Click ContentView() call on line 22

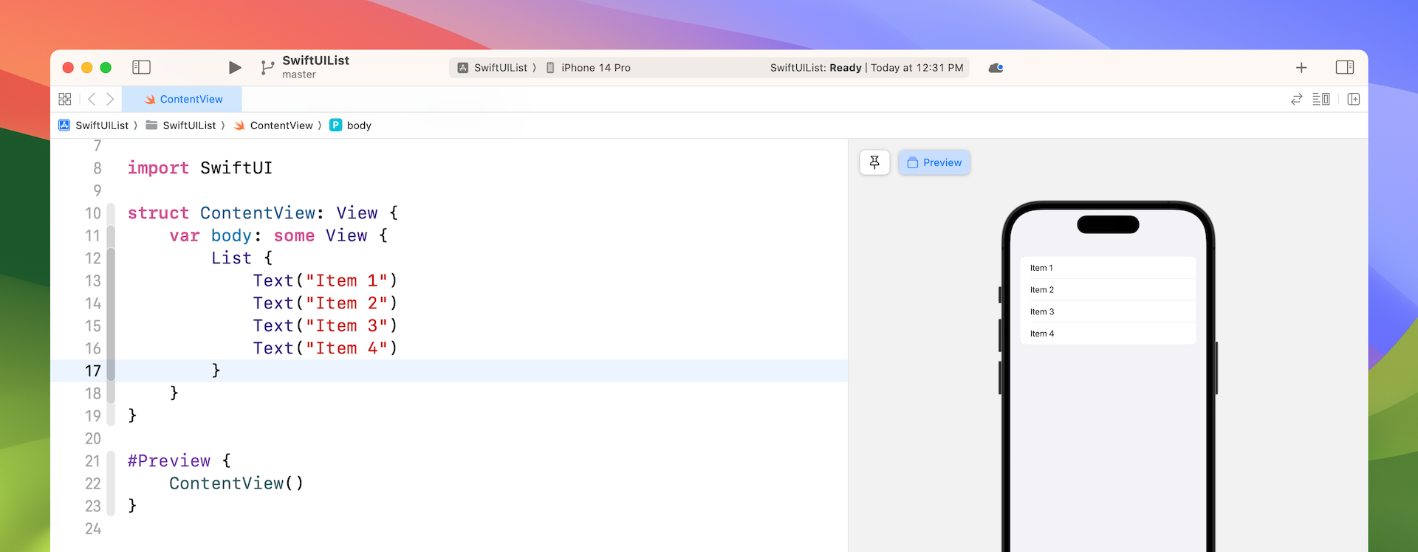coord(236,483)
